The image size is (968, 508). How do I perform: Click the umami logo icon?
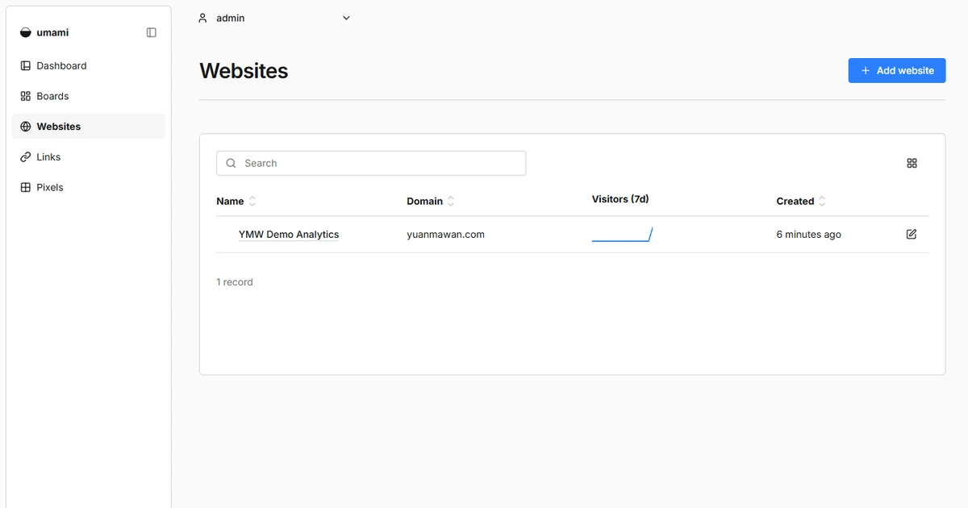[26, 33]
